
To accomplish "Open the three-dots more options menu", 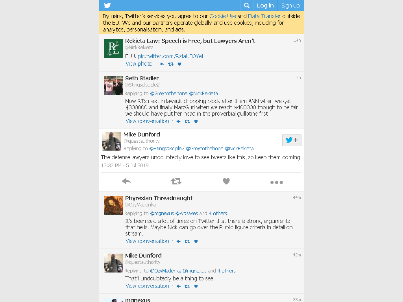I will [x=277, y=182].
